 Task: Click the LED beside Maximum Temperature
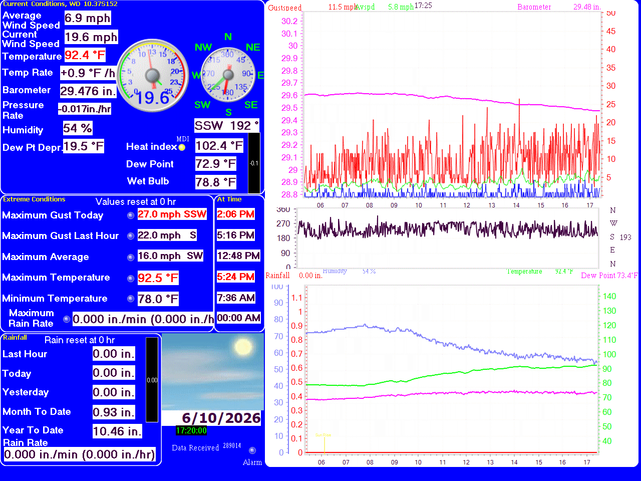pos(131,278)
